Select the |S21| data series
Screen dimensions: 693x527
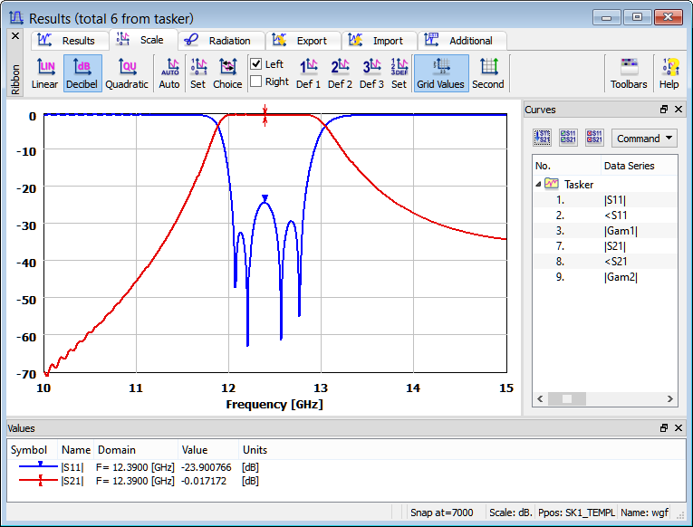tap(616, 245)
